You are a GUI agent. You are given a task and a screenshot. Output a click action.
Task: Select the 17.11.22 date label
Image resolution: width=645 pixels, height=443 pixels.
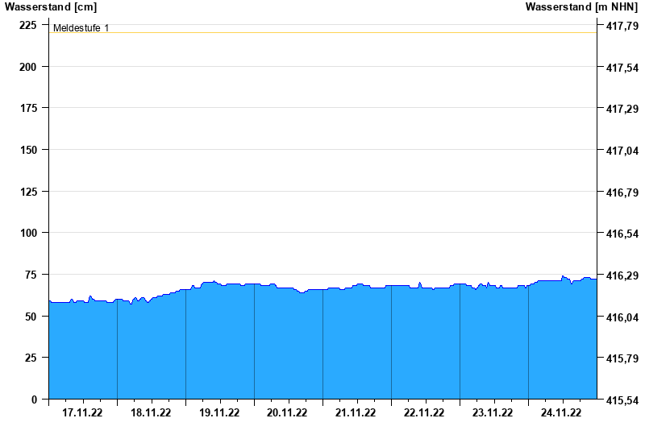click(x=82, y=413)
